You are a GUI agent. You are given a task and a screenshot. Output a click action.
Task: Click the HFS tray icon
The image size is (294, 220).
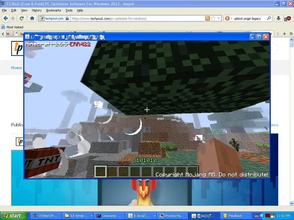[x=273, y=216]
